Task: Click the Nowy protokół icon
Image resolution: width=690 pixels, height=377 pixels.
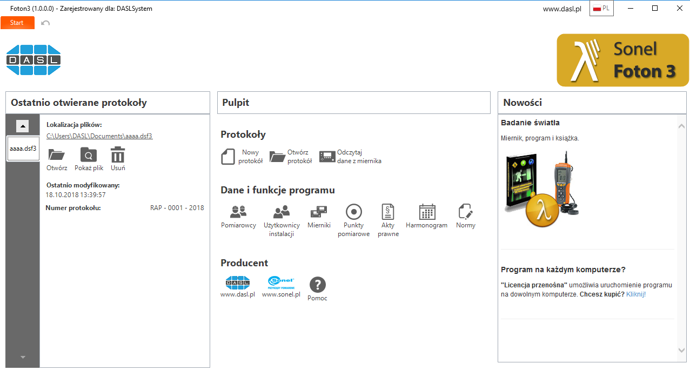Action: (x=228, y=157)
